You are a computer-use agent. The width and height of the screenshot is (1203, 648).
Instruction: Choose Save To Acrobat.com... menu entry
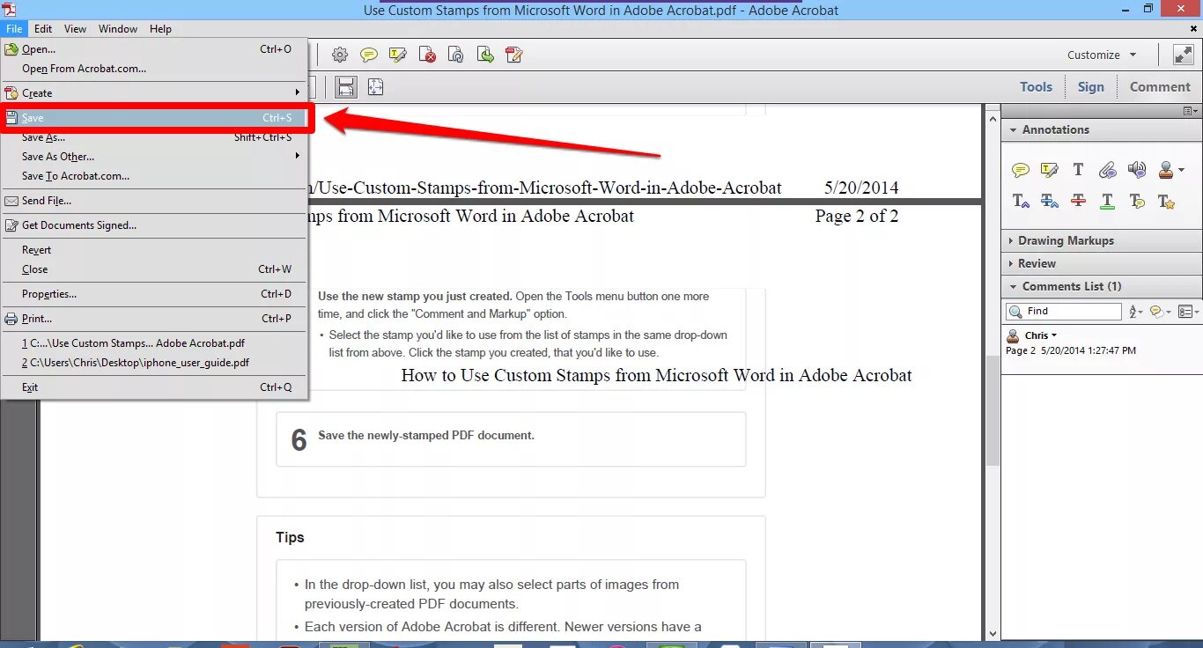pos(154,176)
